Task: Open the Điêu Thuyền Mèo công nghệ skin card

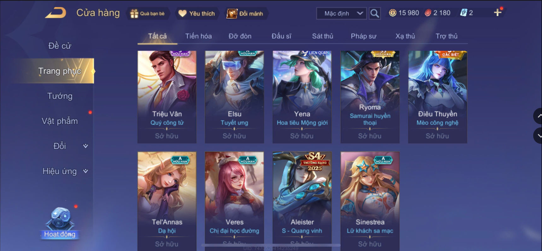Action: pos(437,97)
